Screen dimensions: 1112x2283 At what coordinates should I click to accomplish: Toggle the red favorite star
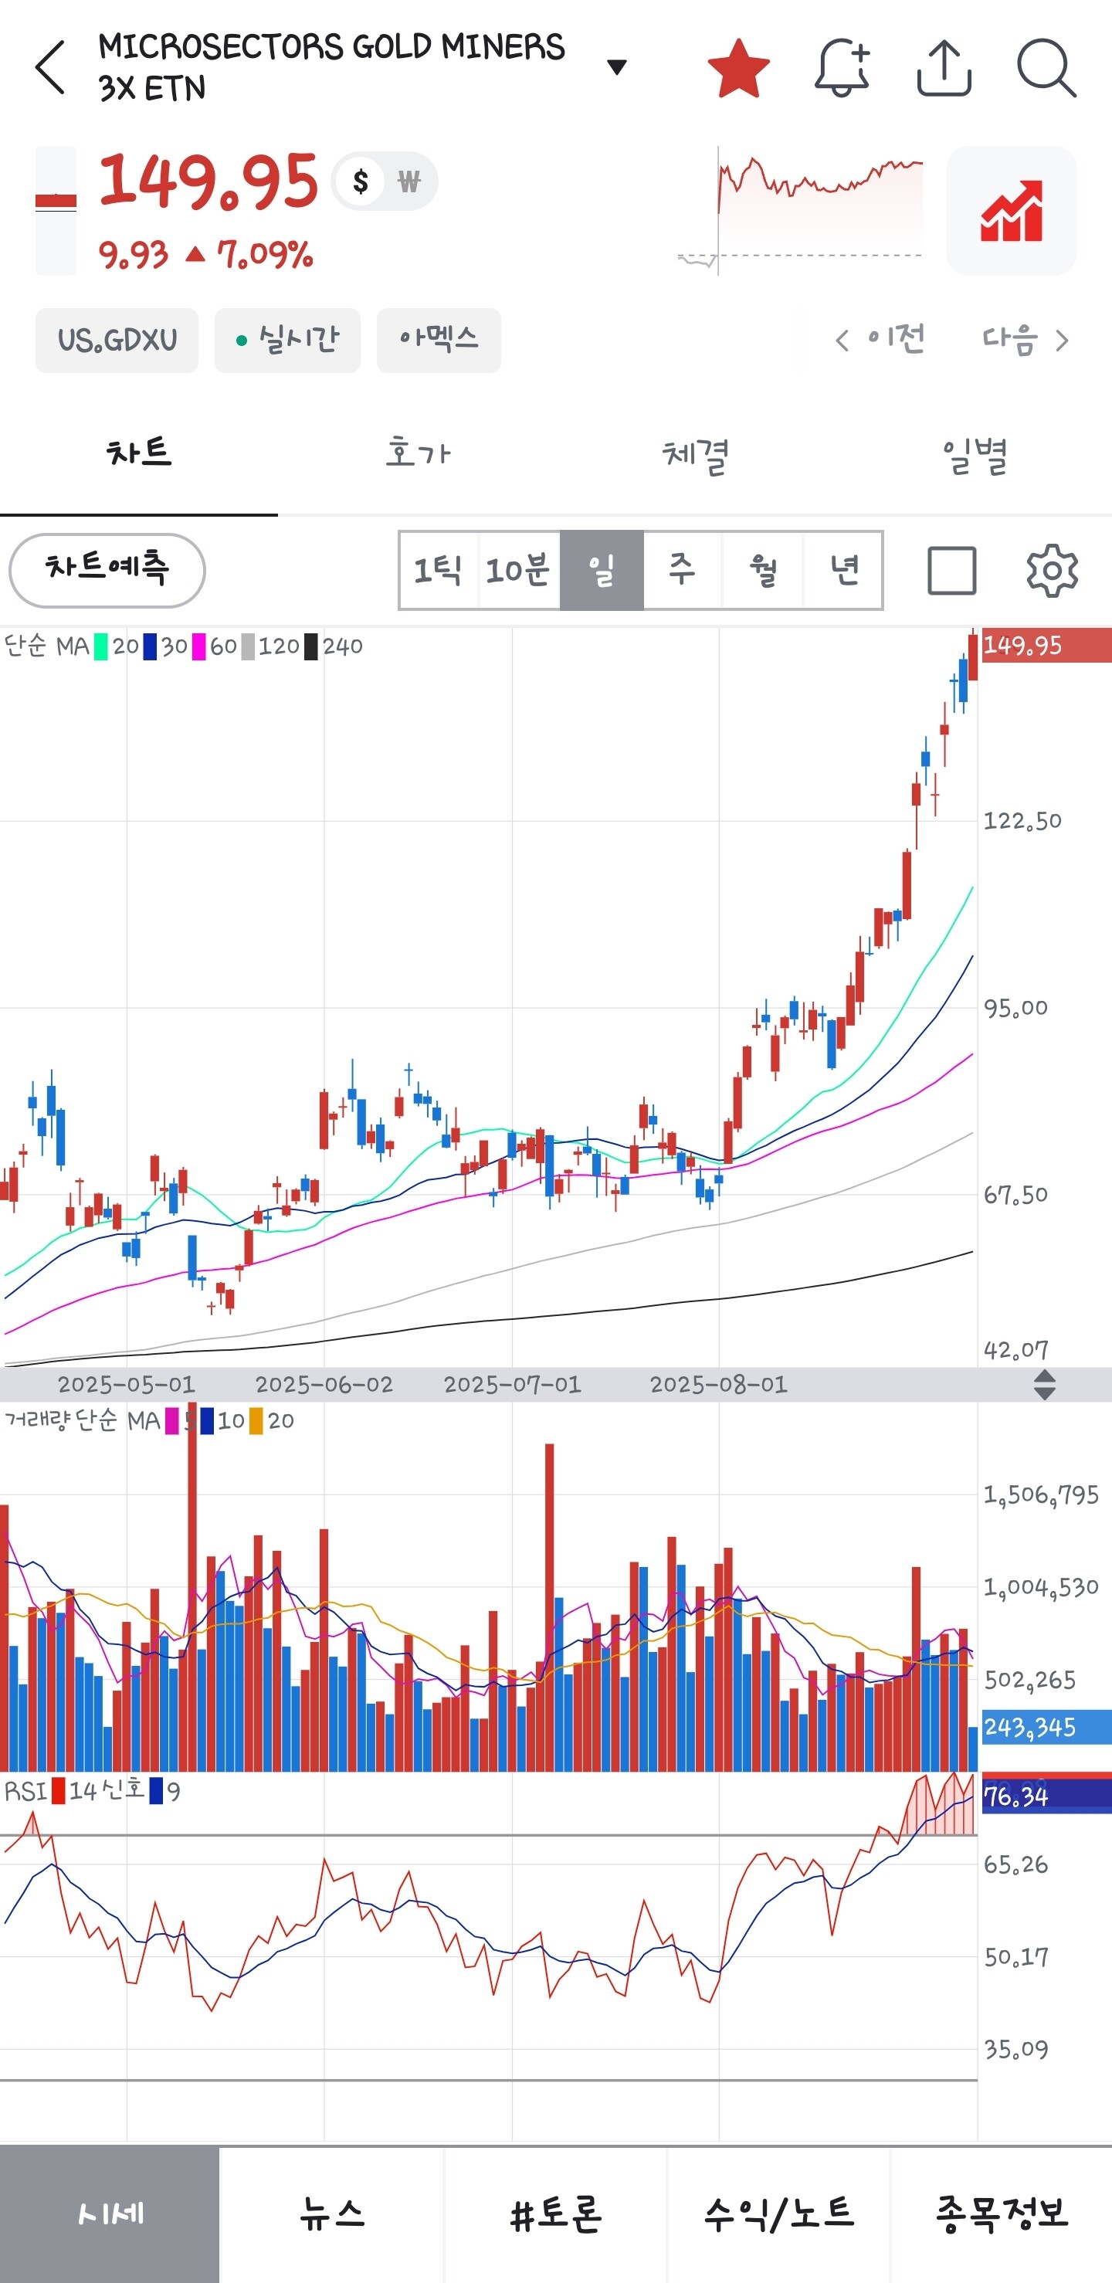pyautogui.click(x=738, y=67)
